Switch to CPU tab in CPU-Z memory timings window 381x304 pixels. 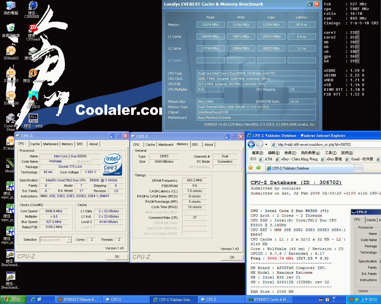pyautogui.click(x=136, y=145)
